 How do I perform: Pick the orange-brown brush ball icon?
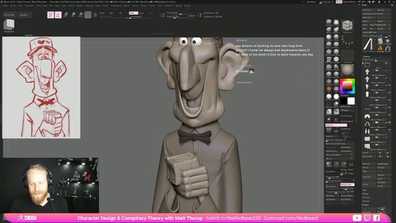tap(329, 89)
